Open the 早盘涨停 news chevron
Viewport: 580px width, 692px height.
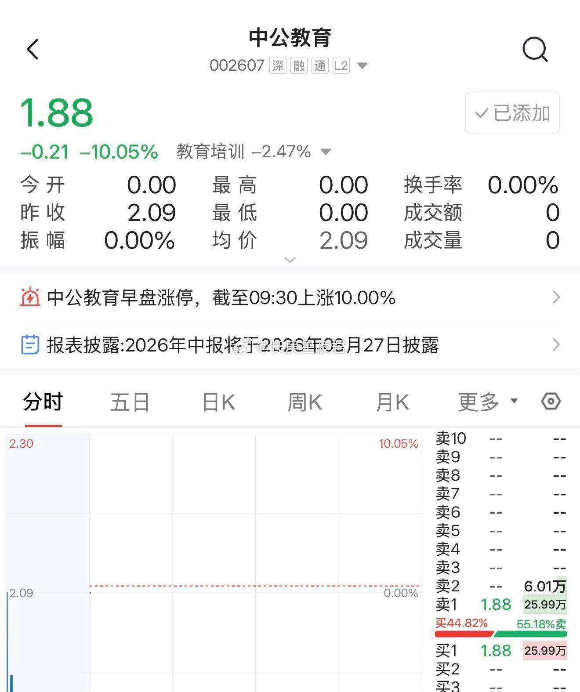[x=556, y=297]
